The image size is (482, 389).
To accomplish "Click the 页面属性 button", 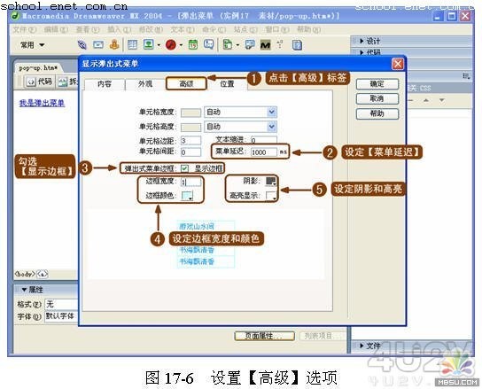I will click(x=264, y=336).
